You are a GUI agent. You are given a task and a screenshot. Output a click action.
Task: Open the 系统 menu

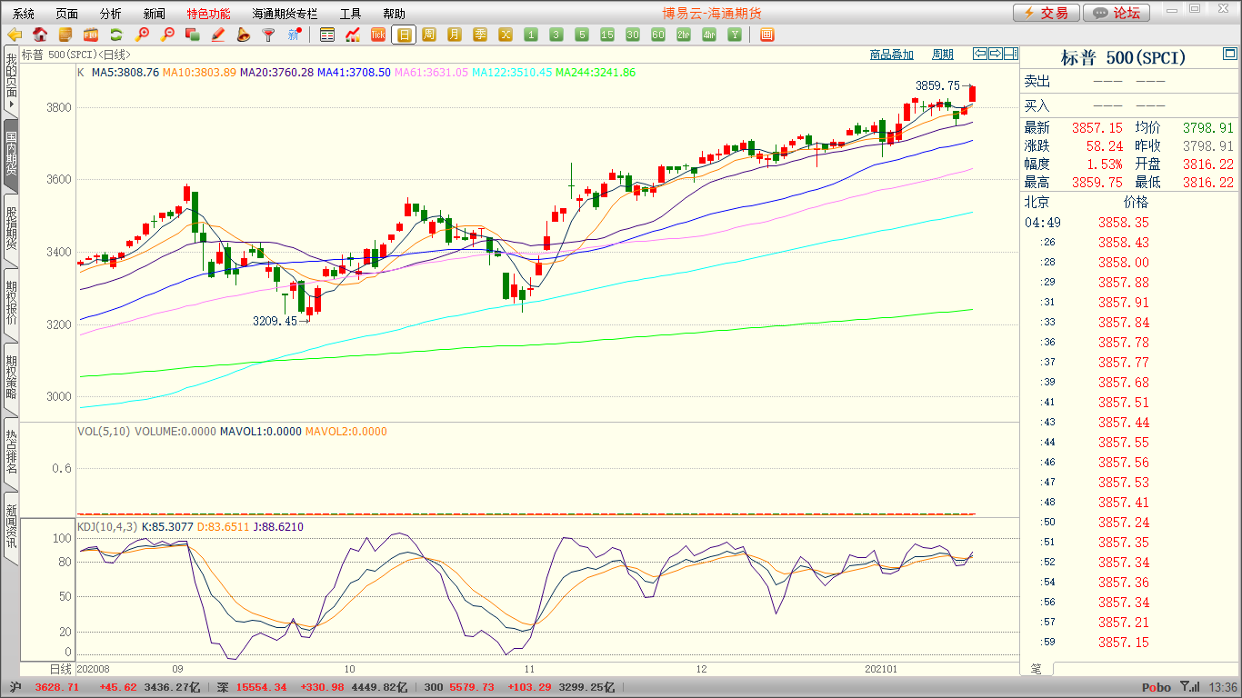[x=24, y=14]
